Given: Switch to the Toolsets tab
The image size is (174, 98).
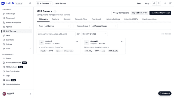Looking at the screenshot, I should click(x=55, y=19).
